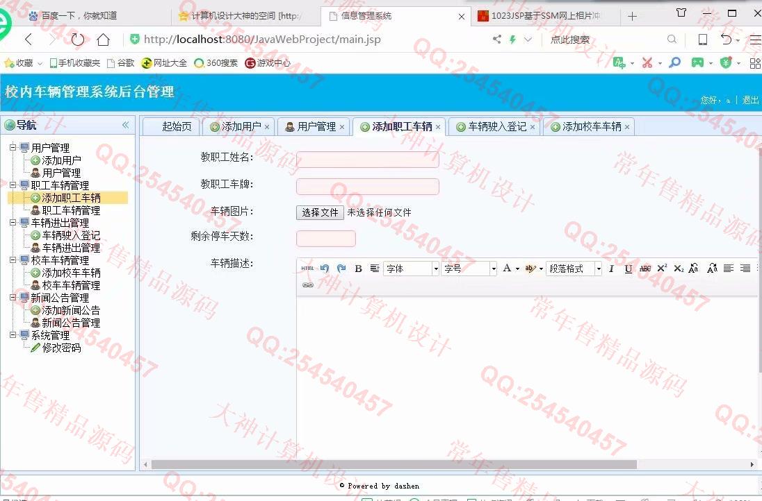Screen dimensions: 762x501
Task: Click the text highlight color icon
Action: click(530, 269)
